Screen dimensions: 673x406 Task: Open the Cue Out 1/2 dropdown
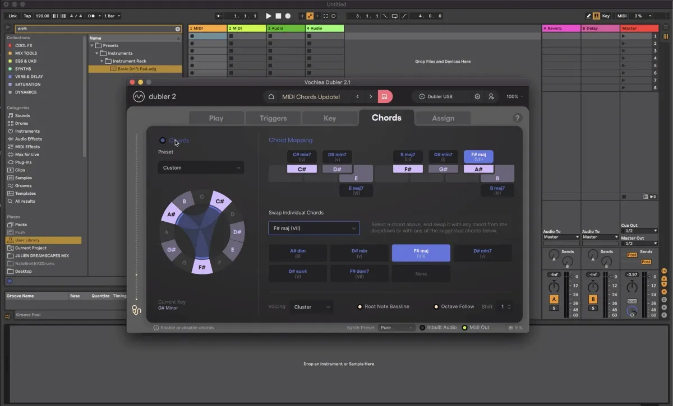(x=639, y=231)
